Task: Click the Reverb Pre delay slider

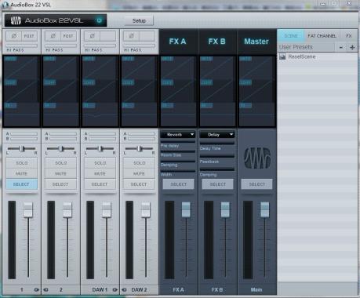Action: [178, 141]
